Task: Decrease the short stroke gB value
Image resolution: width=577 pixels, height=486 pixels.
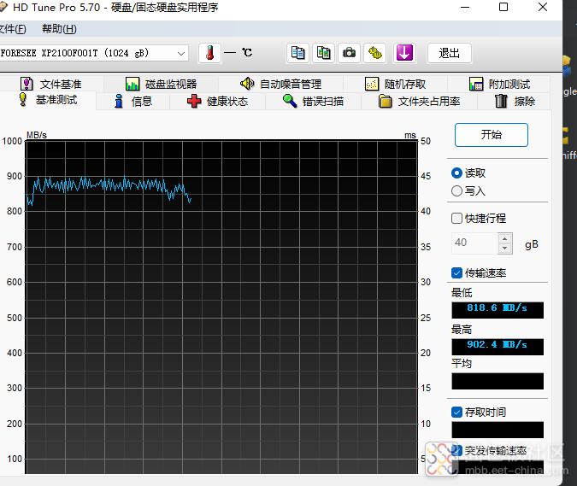Action: point(505,249)
